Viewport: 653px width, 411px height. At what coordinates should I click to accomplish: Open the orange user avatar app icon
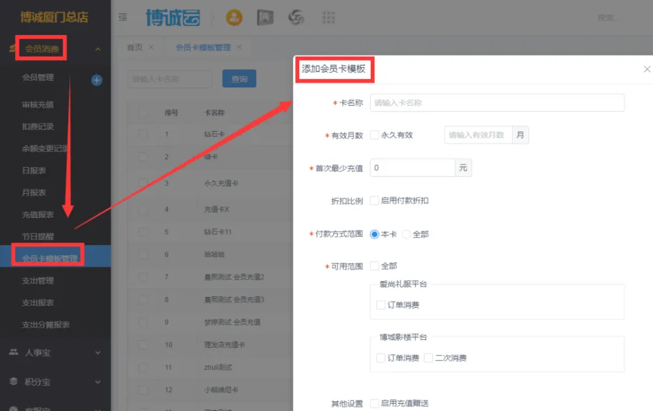pyautogui.click(x=234, y=18)
